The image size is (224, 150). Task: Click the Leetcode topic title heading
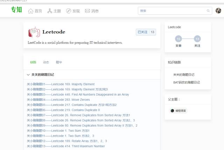(x=54, y=32)
